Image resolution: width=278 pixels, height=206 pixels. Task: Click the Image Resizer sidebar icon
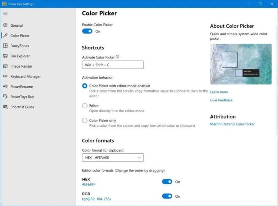tap(5, 66)
